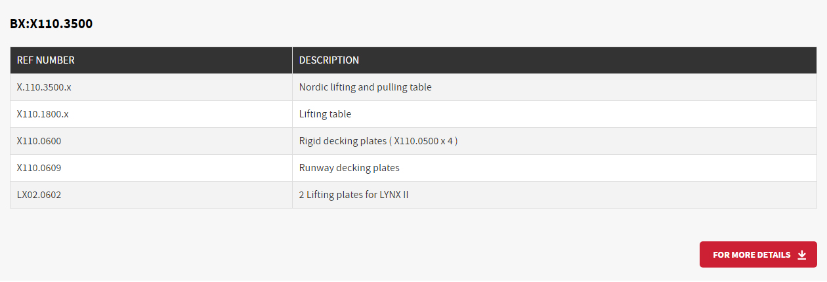Click the word Nordic in first row
Screen dimensions: 827x282
tap(314, 87)
